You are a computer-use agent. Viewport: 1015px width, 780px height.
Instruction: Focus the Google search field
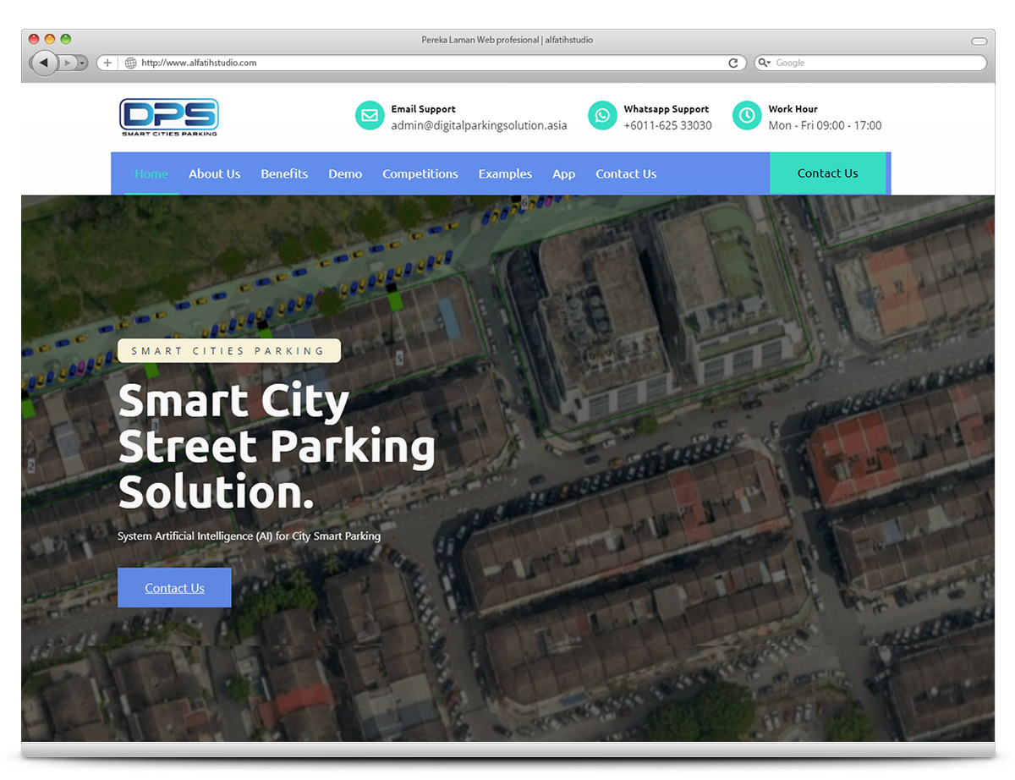point(875,63)
